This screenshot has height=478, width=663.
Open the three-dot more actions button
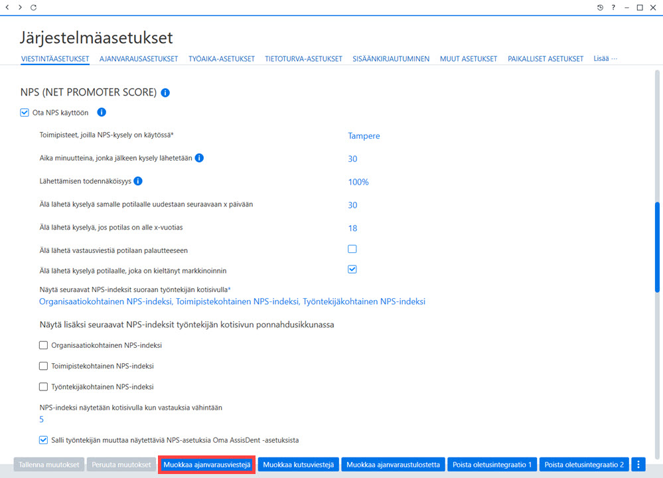tap(638, 465)
